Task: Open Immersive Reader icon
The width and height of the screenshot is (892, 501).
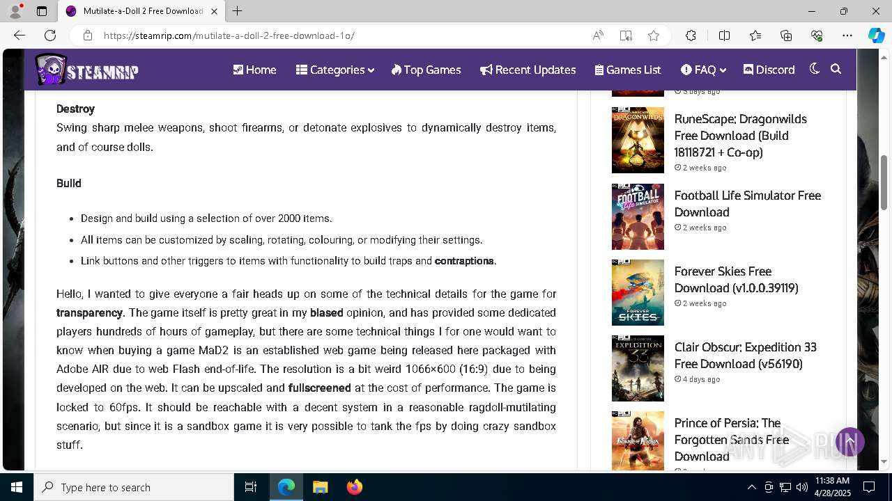Action: pos(626,35)
